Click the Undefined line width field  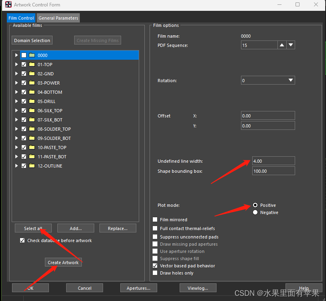pos(273,161)
